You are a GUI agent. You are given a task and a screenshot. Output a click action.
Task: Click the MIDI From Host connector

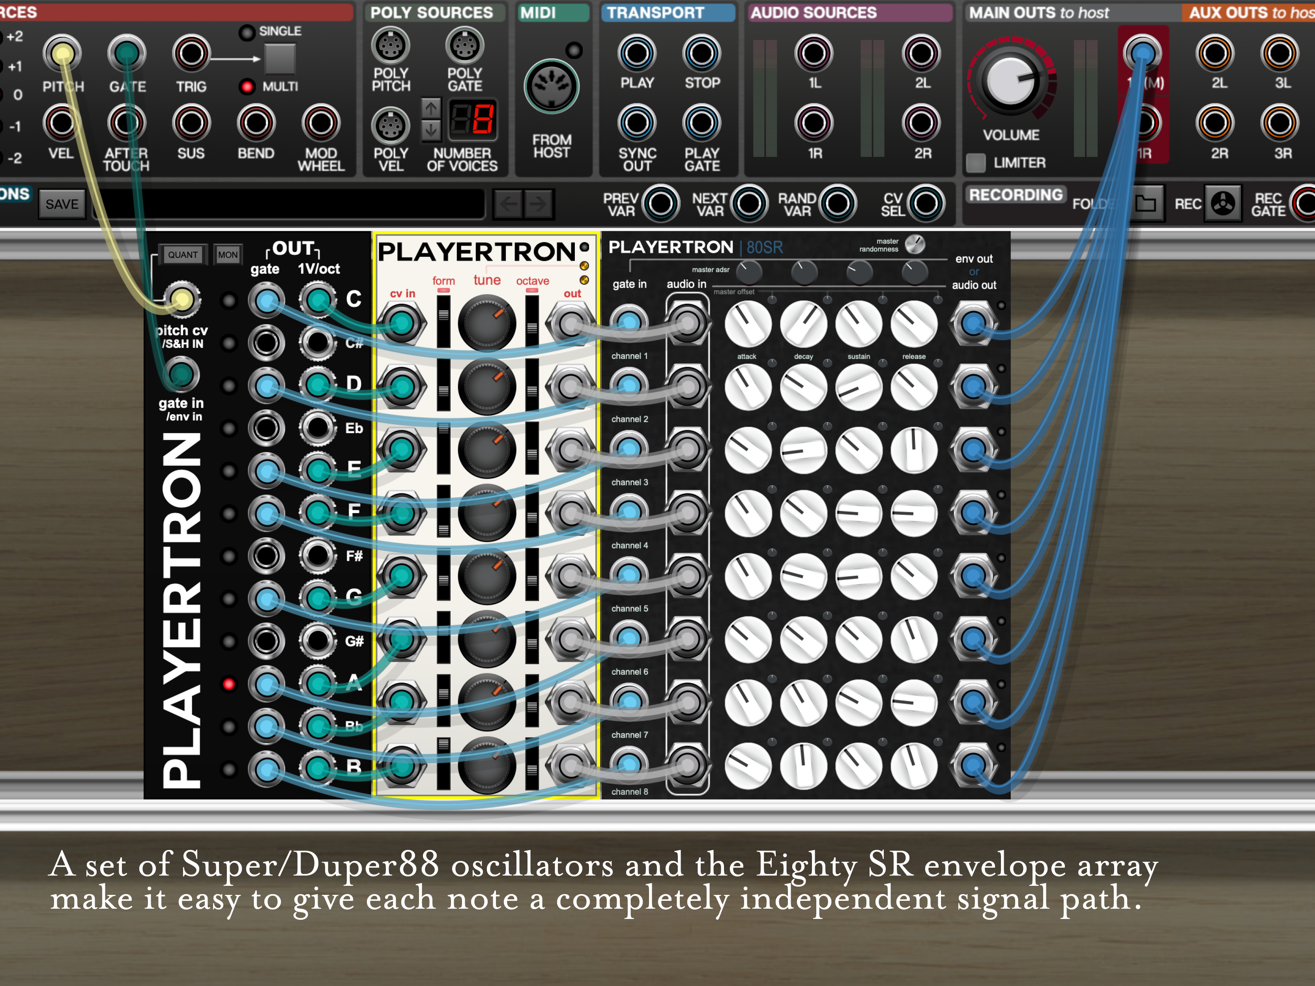[x=551, y=87]
